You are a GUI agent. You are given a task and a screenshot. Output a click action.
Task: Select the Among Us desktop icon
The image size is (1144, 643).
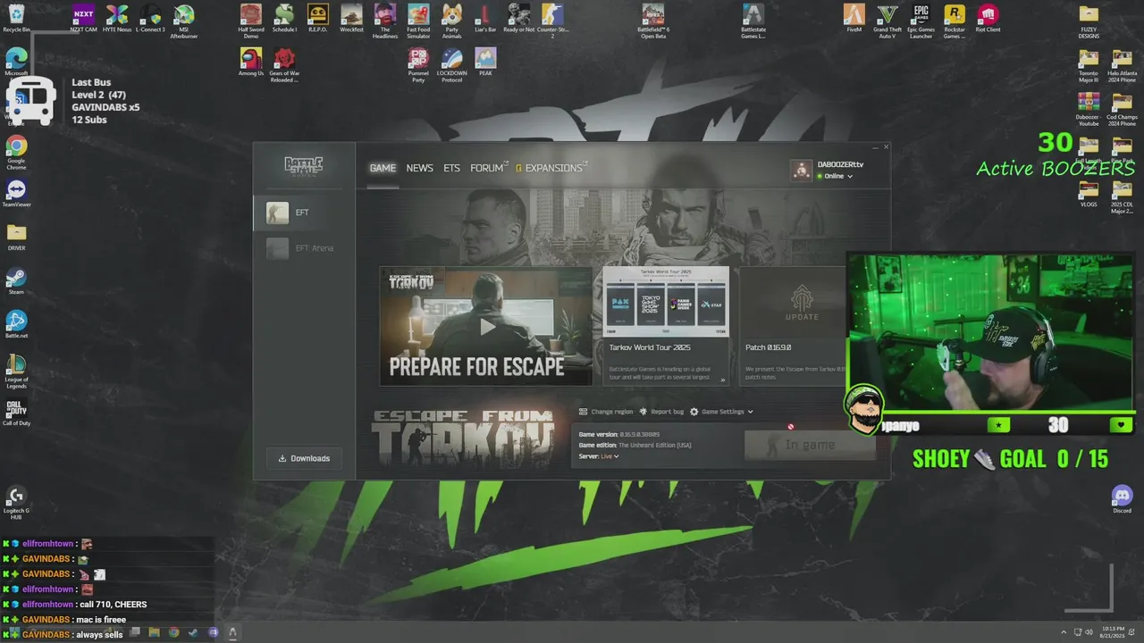click(251, 63)
